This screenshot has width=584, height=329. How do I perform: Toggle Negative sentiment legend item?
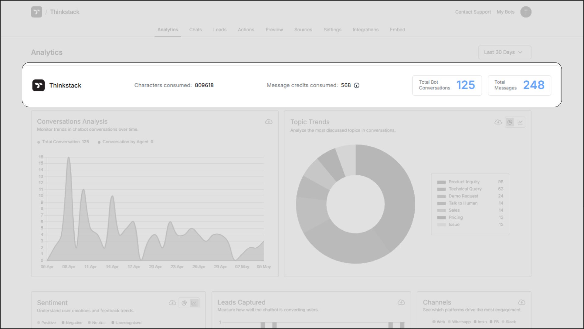[x=72, y=323]
